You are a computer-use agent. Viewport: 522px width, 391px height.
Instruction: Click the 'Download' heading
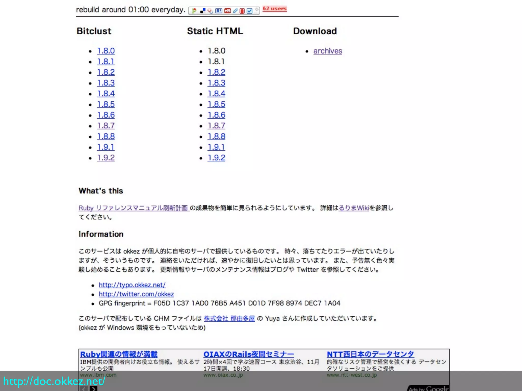pyautogui.click(x=315, y=31)
